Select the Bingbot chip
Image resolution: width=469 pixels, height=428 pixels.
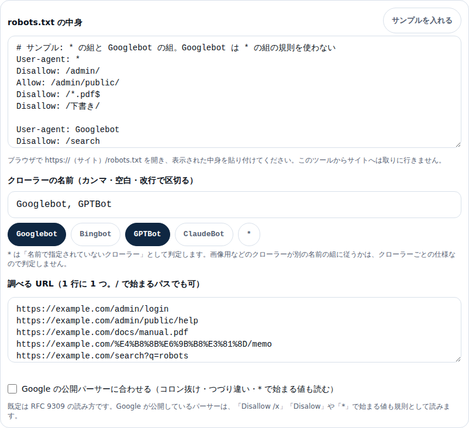(95, 234)
